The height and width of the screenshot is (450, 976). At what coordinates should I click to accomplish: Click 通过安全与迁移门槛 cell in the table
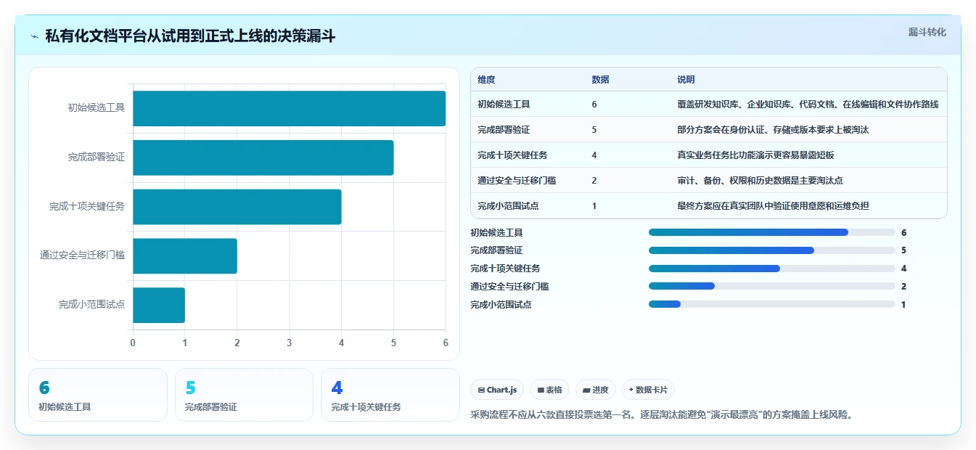coord(517,181)
